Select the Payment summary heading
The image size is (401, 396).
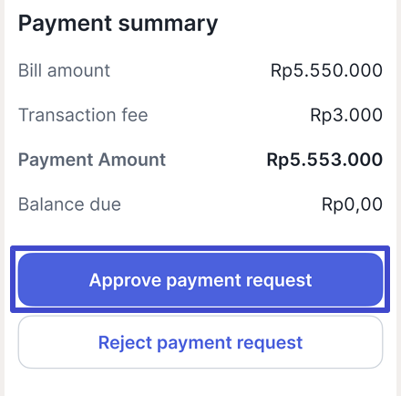tap(118, 24)
